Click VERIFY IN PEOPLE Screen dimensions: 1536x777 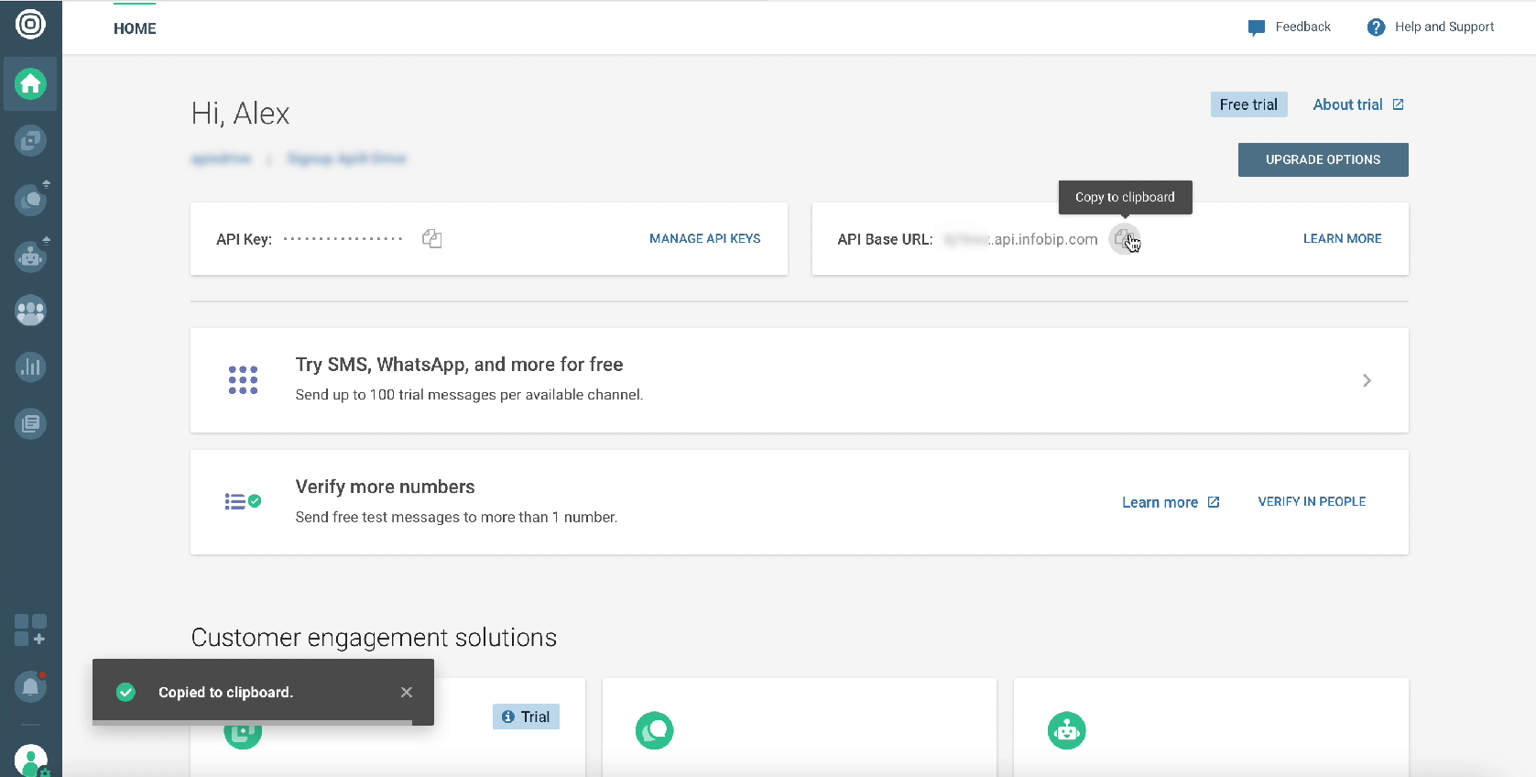point(1312,501)
